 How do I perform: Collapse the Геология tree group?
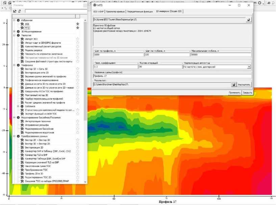pos(14,35)
